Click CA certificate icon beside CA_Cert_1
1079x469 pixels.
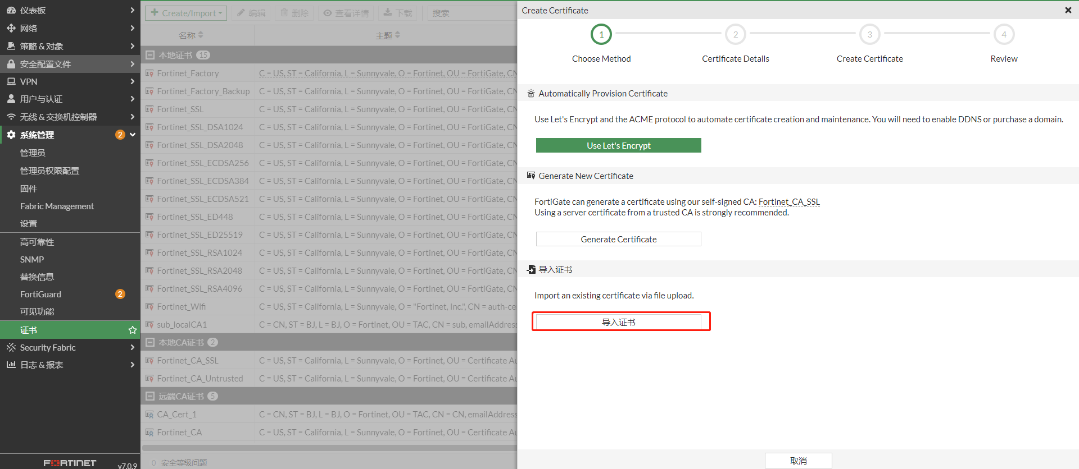pyautogui.click(x=149, y=414)
